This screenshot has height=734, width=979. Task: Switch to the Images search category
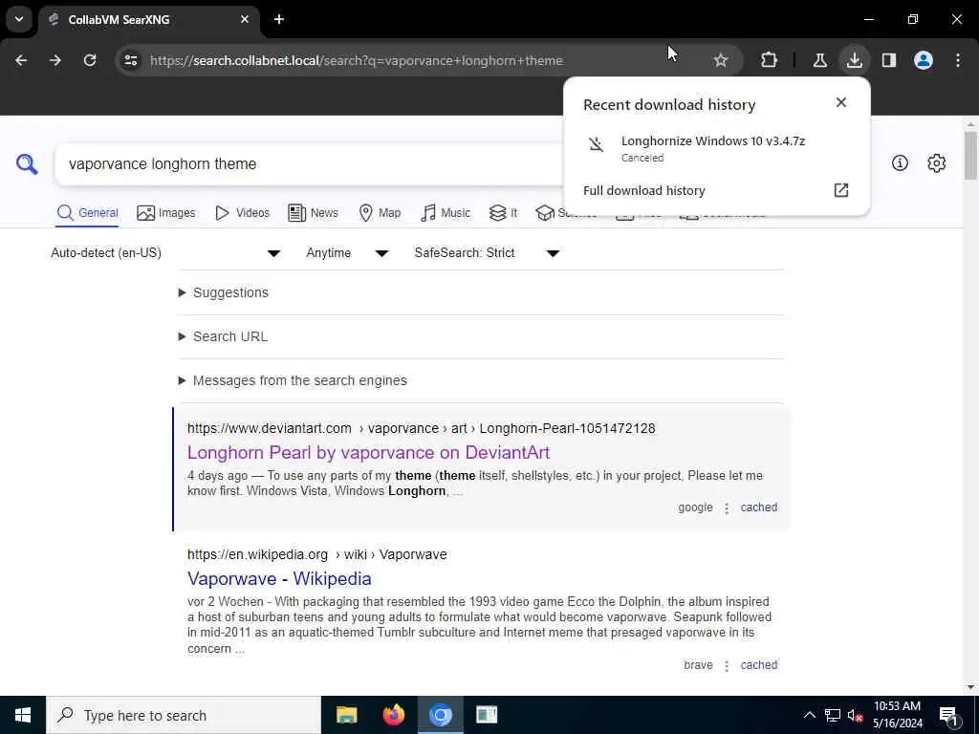(x=166, y=213)
